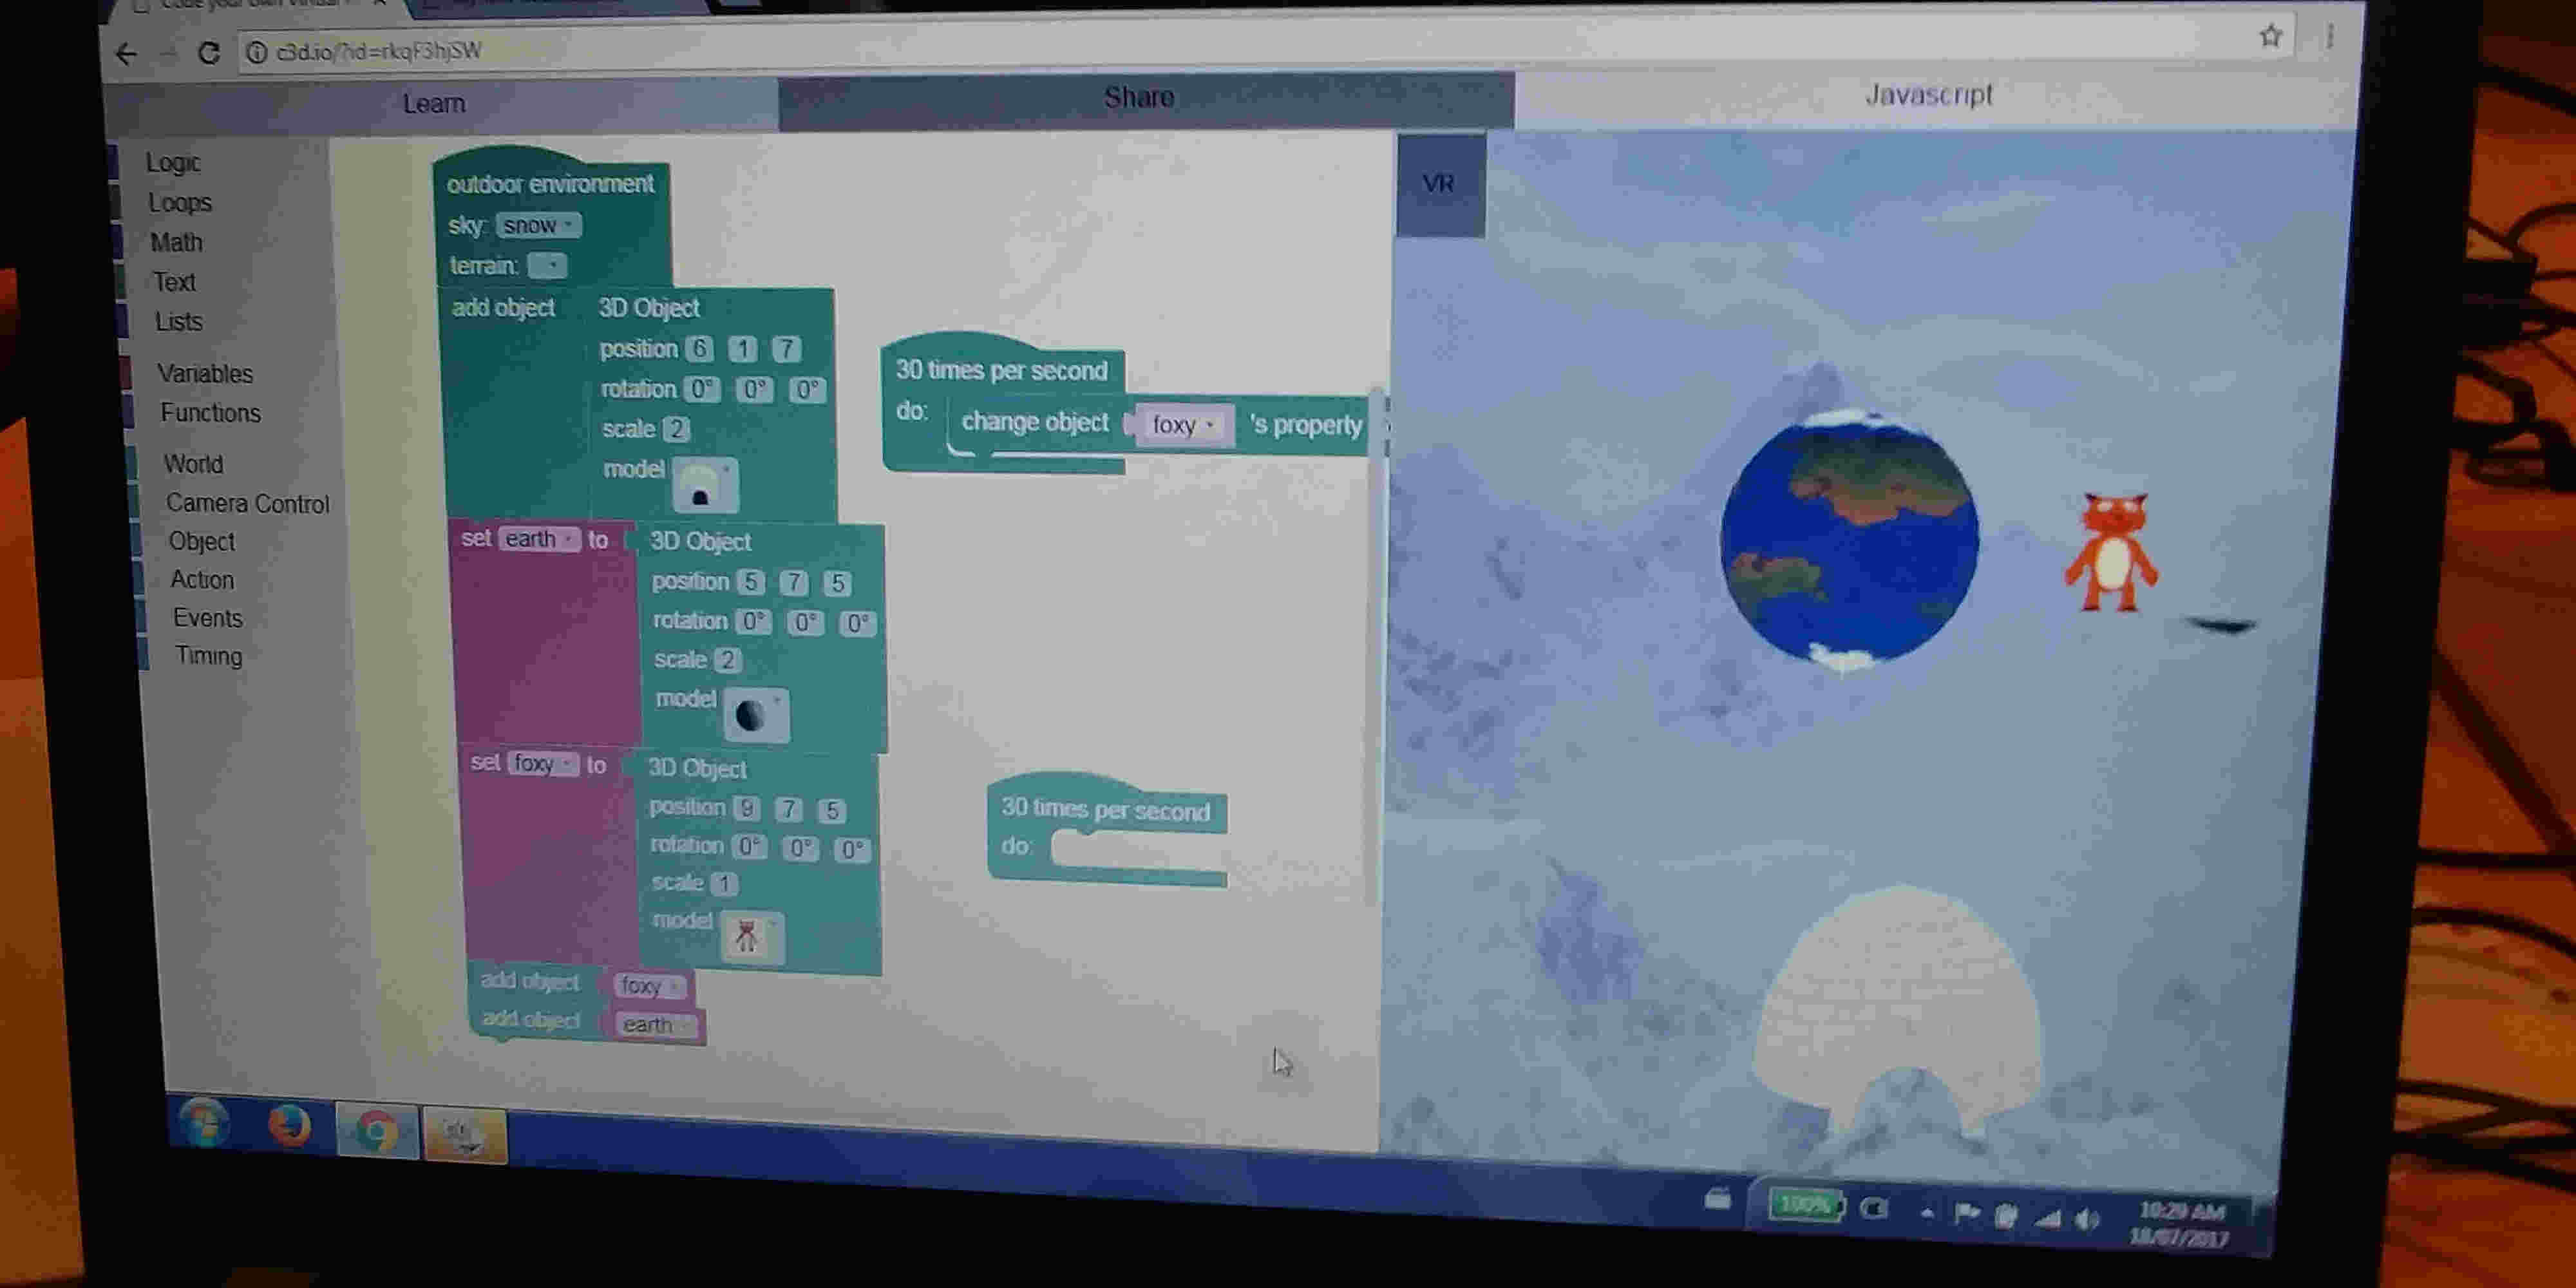
Task: Open the earth variable dropdown in set block
Action: click(539, 539)
